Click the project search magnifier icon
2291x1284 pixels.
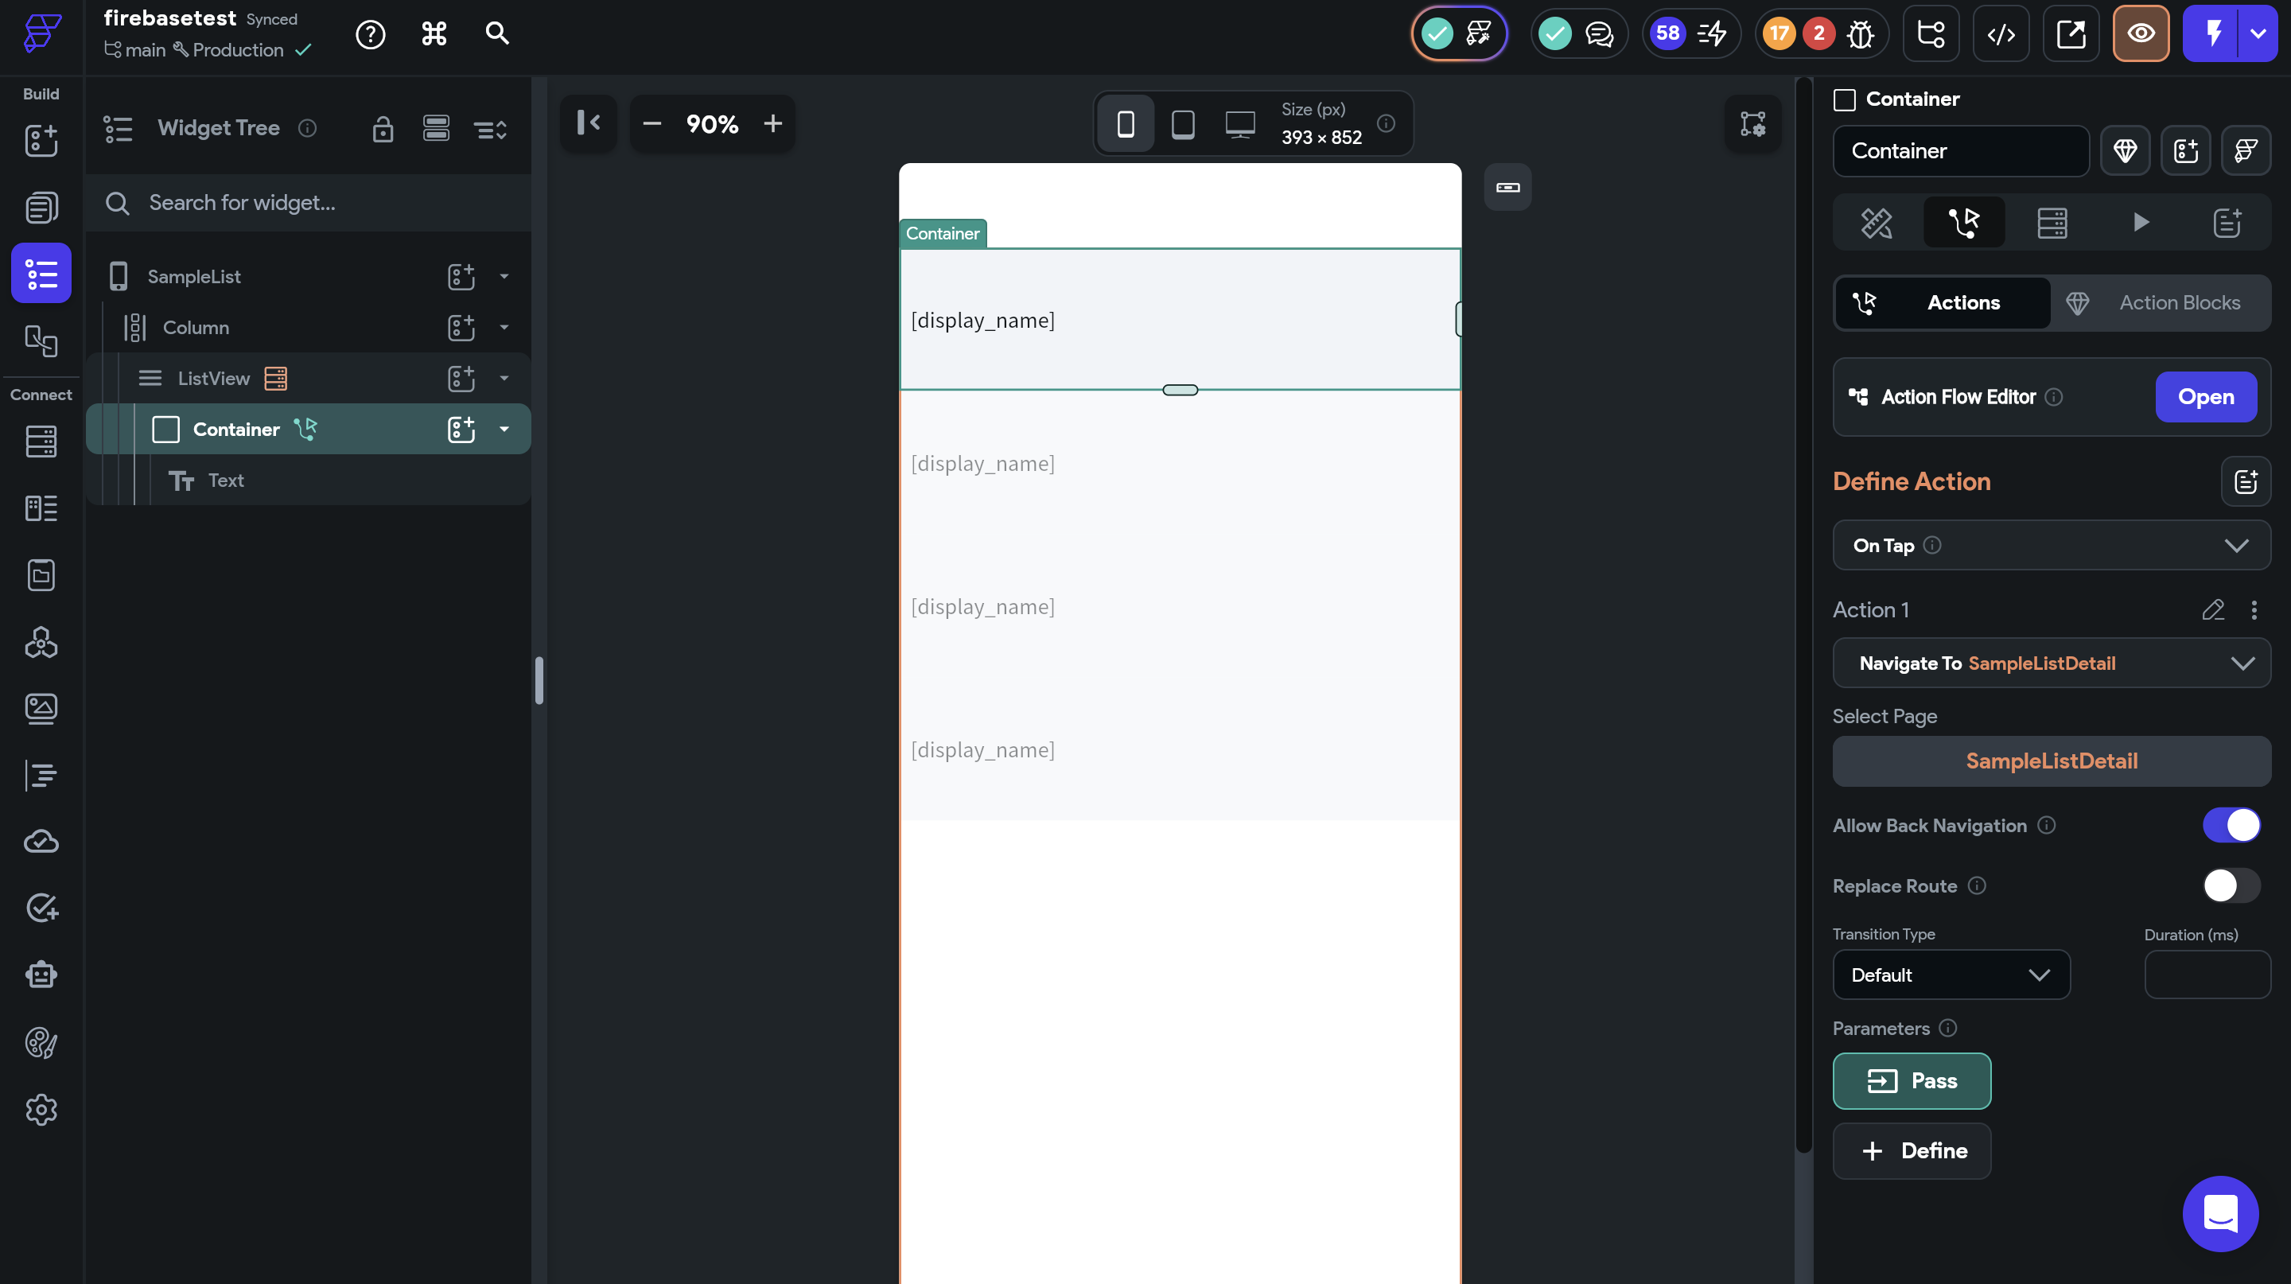click(x=497, y=33)
